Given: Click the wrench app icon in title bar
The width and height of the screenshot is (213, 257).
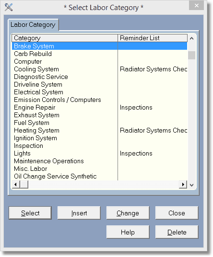Looking at the screenshot, I should point(9,7).
